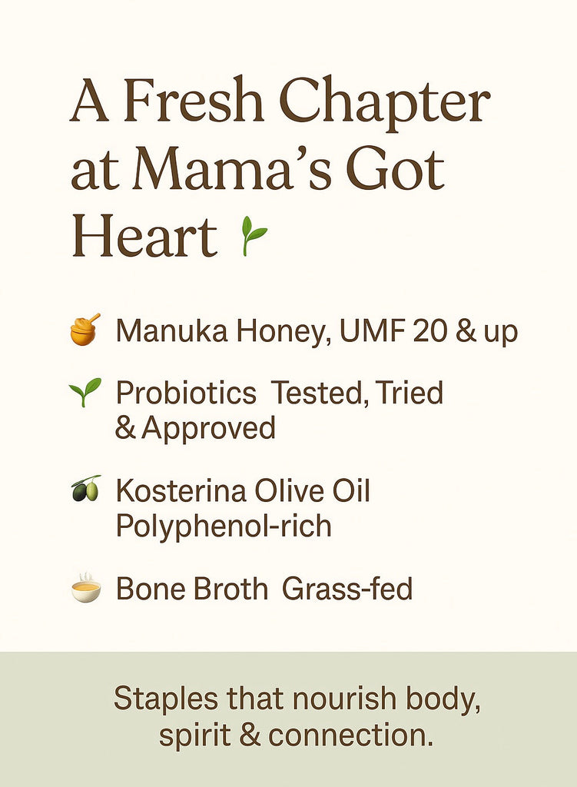Select the word "Heart" in the title
577x787 pixels.
coord(144,235)
